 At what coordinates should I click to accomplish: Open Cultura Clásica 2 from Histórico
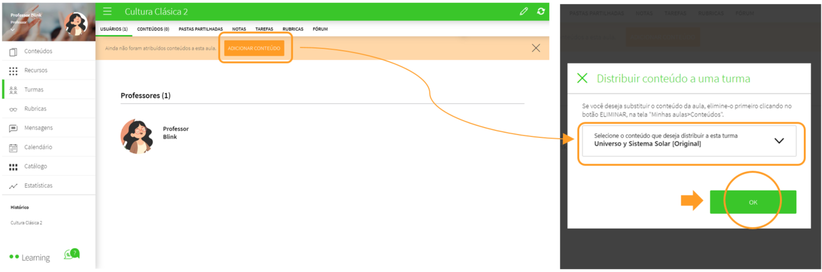pos(26,223)
